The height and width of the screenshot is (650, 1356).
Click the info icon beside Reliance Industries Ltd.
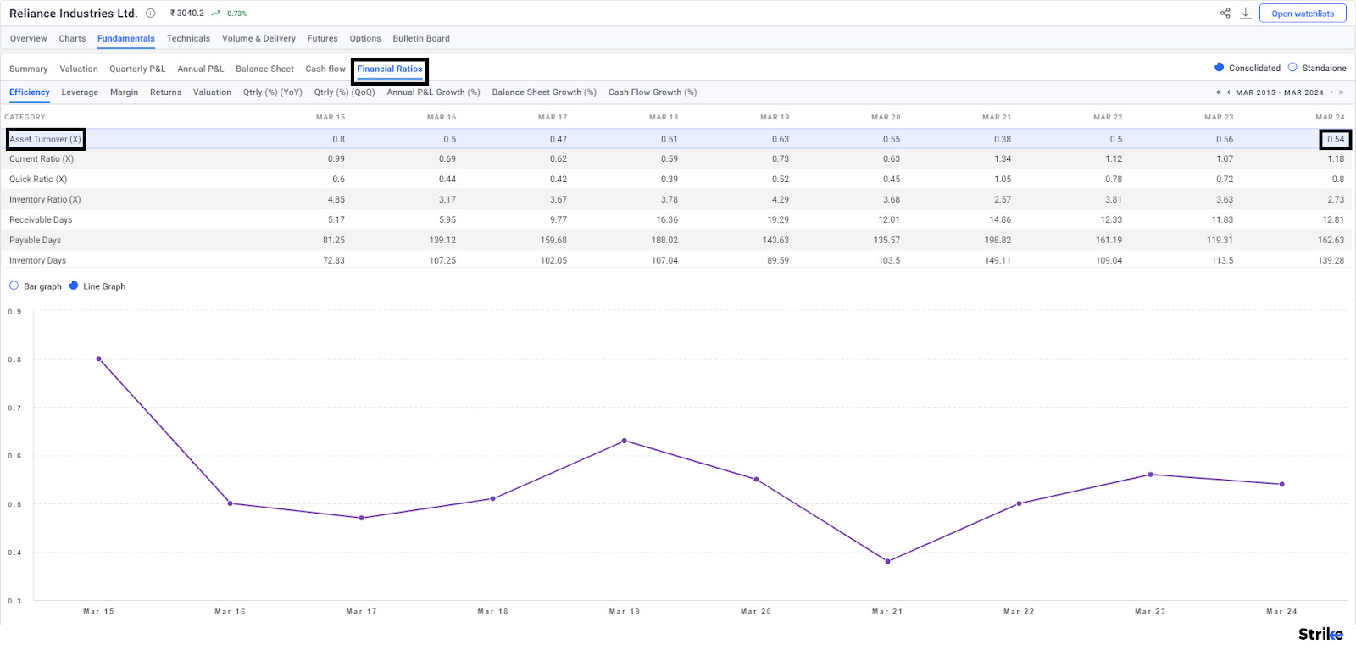(x=151, y=13)
